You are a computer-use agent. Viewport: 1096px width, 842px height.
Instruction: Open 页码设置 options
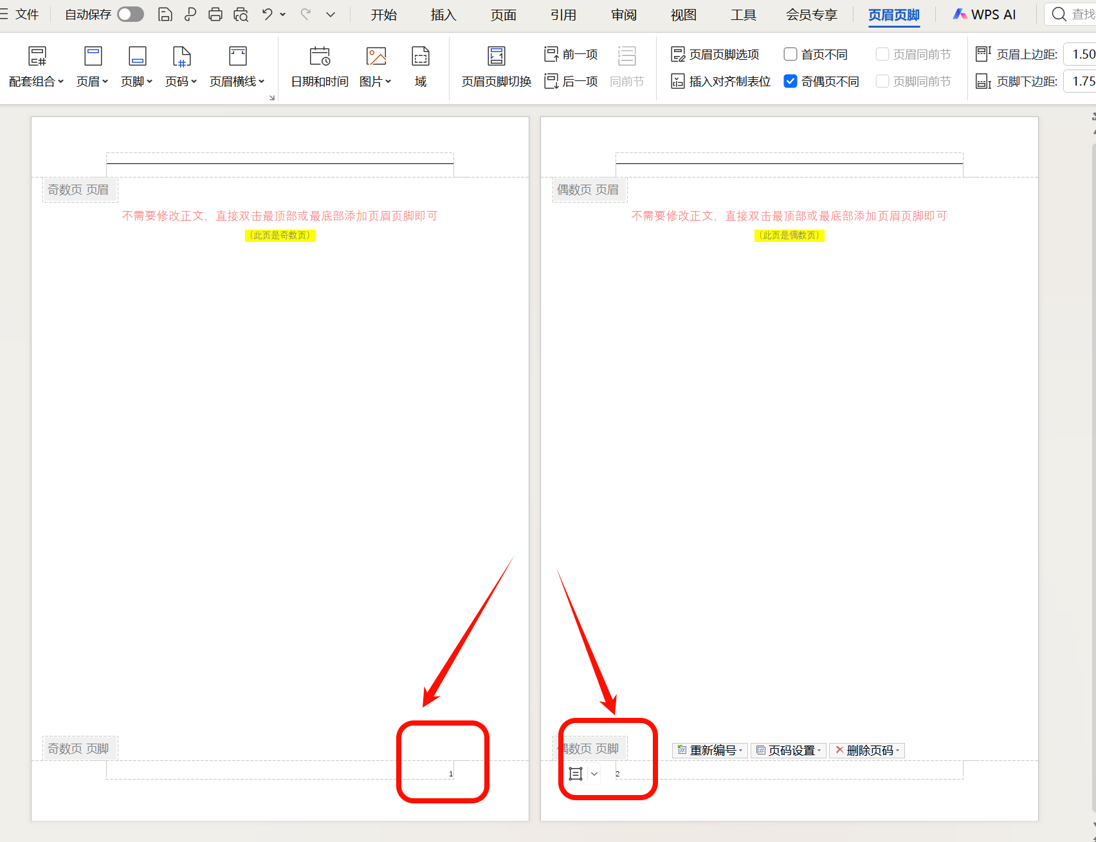tap(789, 750)
